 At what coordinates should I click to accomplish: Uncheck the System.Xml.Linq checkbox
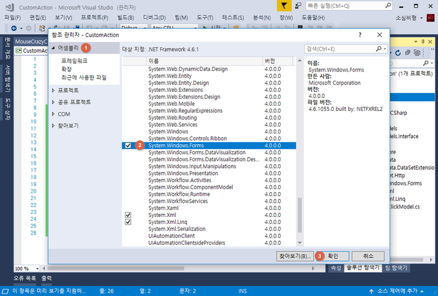(128, 222)
